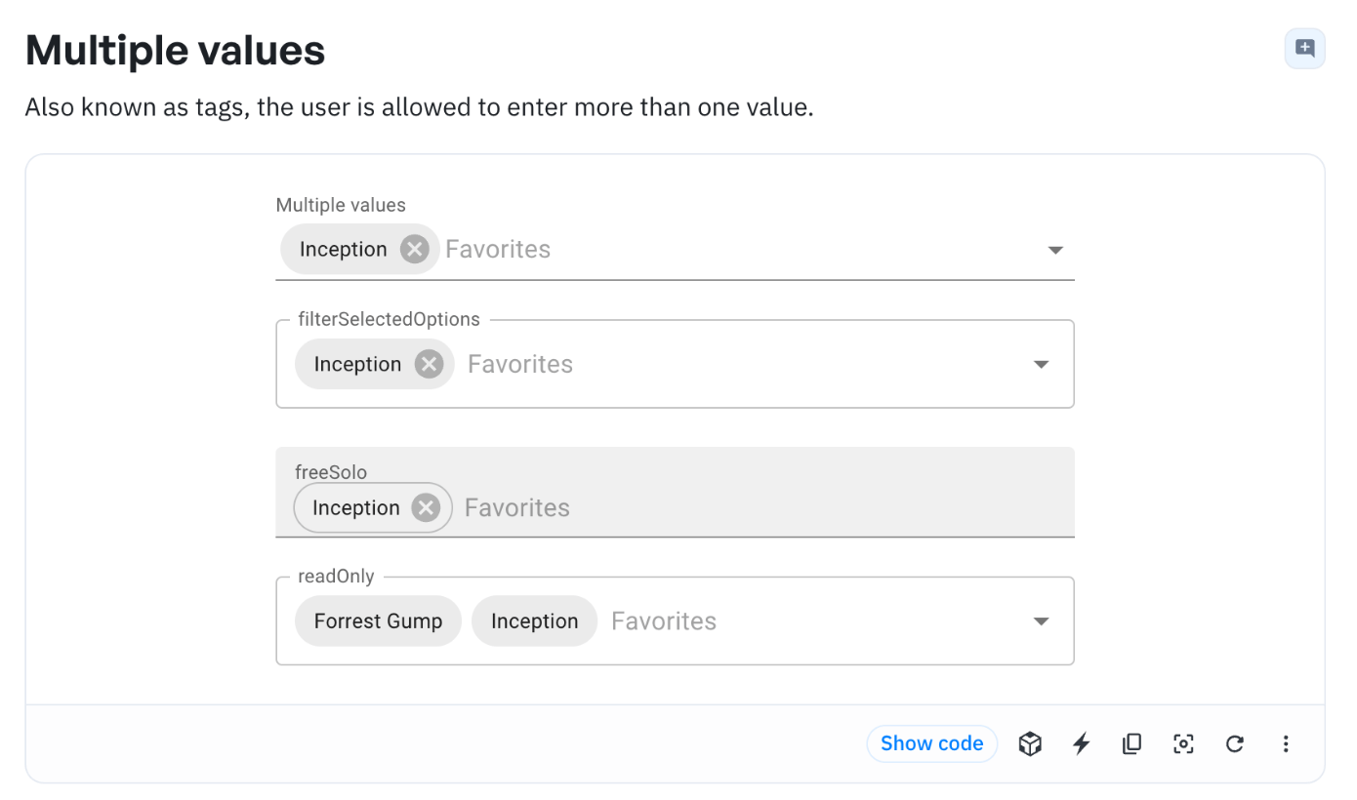Expand the readOnly dropdown arrow
The width and height of the screenshot is (1357, 800).
1042,621
